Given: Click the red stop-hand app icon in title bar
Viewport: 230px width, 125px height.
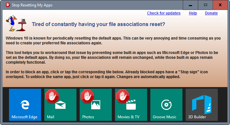Looking at the screenshot, I should 7,5.
